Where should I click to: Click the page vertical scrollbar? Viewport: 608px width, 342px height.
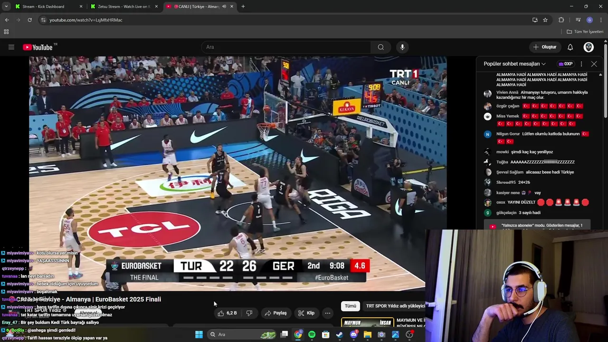coord(606,81)
